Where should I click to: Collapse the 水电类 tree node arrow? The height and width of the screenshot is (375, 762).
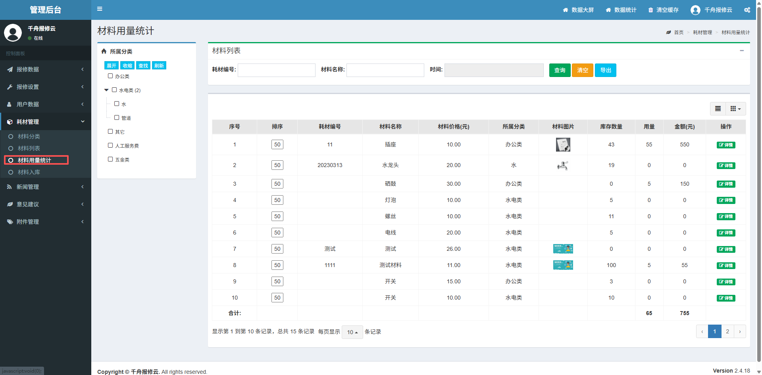click(x=106, y=90)
